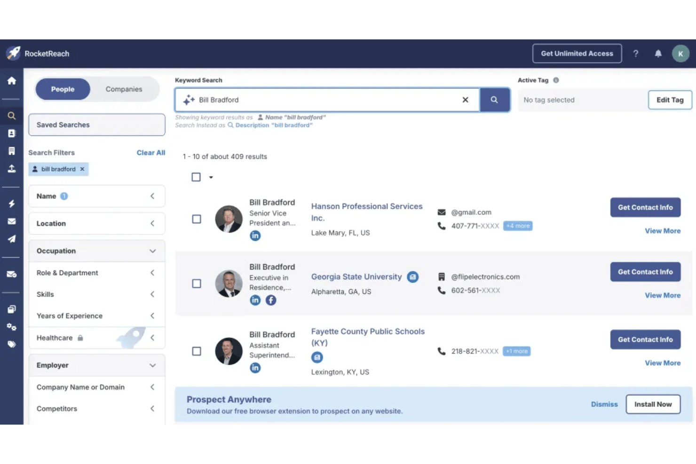Select the Georgia State University result checkbox
The height and width of the screenshot is (464, 696).
[197, 283]
